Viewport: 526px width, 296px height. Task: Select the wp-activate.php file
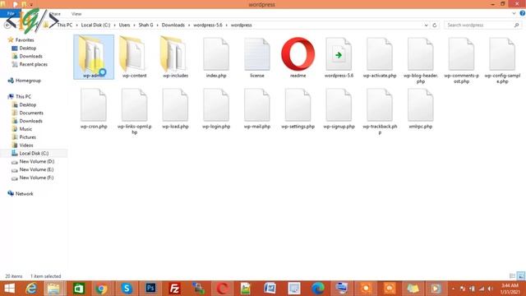[380, 57]
